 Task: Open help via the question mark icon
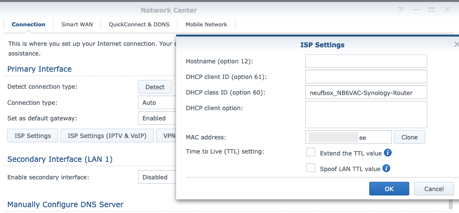tap(400, 10)
